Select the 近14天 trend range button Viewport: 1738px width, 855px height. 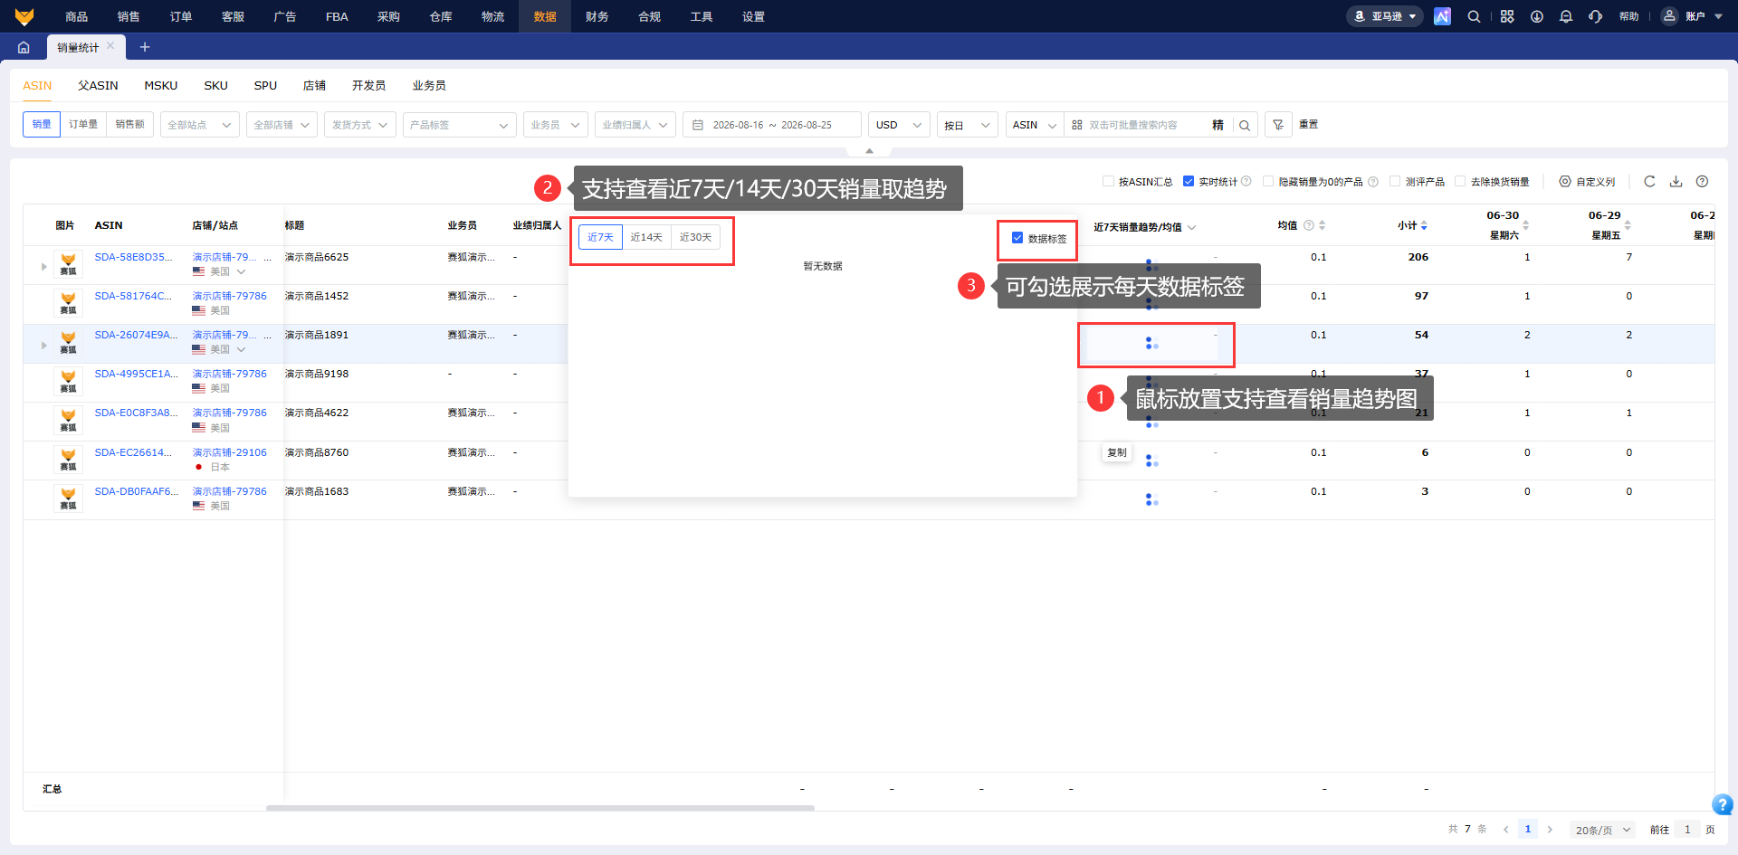646,237
